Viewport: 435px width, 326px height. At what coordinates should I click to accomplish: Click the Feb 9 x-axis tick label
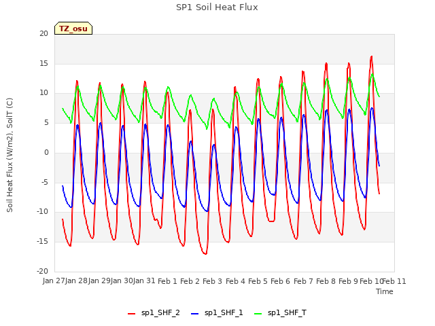click(348, 281)
